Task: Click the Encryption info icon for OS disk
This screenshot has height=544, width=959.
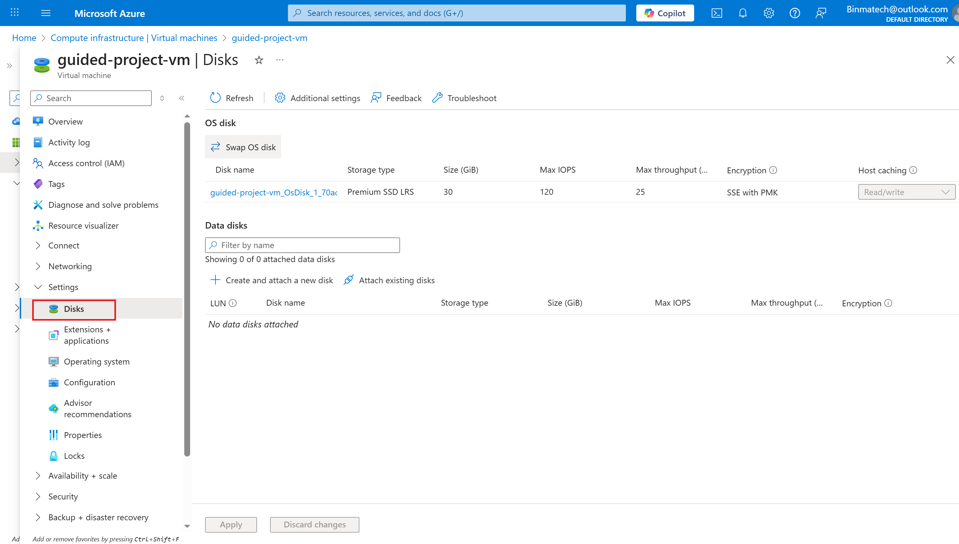Action: pyautogui.click(x=773, y=170)
